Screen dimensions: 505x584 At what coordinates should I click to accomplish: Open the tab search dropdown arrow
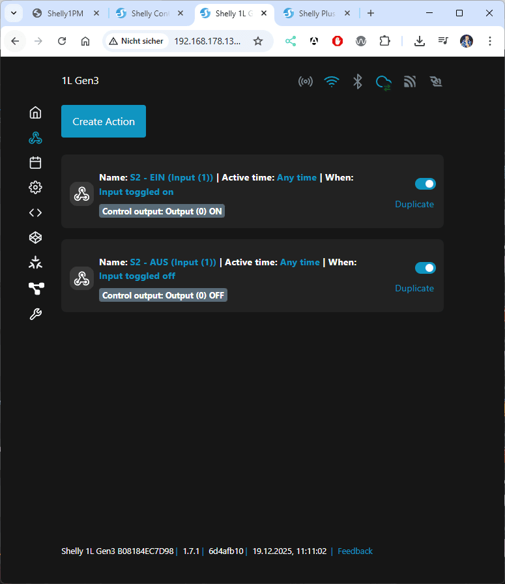(x=13, y=13)
